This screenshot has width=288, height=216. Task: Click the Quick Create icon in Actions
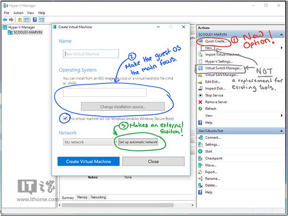pyautogui.click(x=200, y=41)
